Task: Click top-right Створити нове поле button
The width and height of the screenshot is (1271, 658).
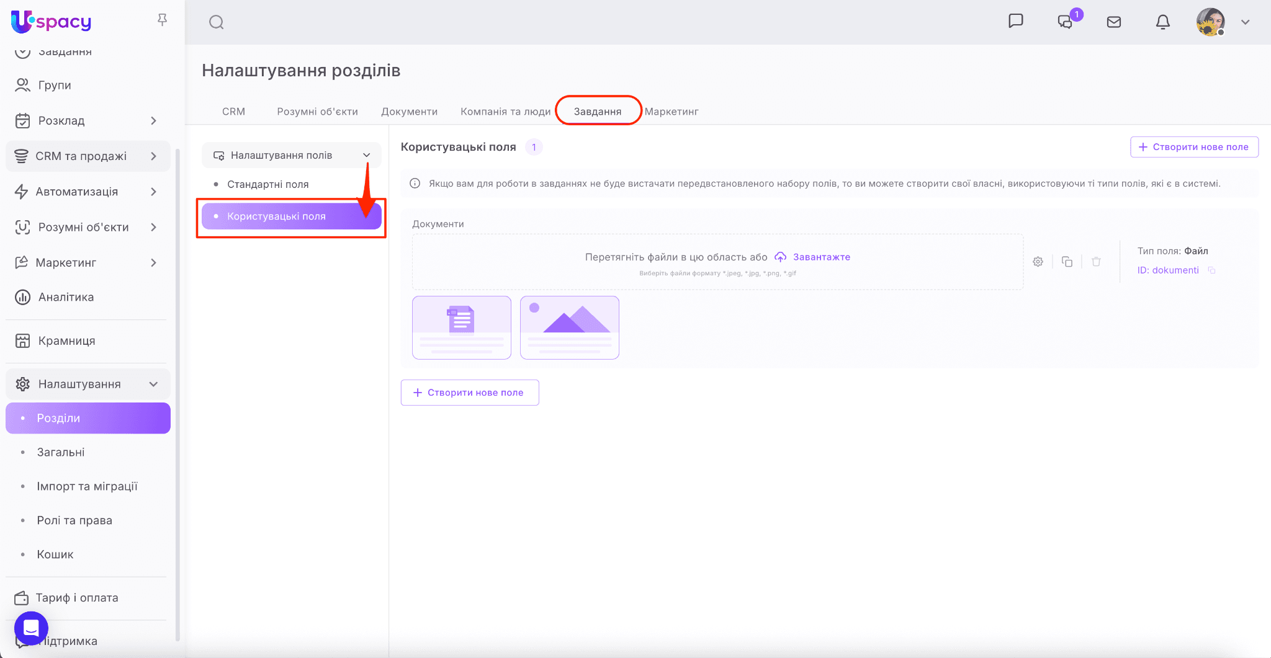Action: coord(1194,147)
